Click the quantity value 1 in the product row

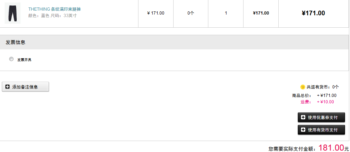(x=226, y=13)
